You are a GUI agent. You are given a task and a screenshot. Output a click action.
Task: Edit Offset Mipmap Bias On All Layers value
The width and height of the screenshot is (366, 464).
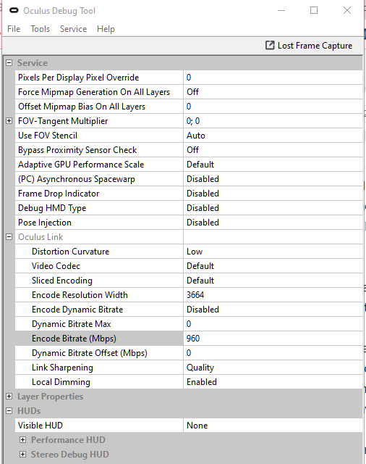(x=273, y=107)
